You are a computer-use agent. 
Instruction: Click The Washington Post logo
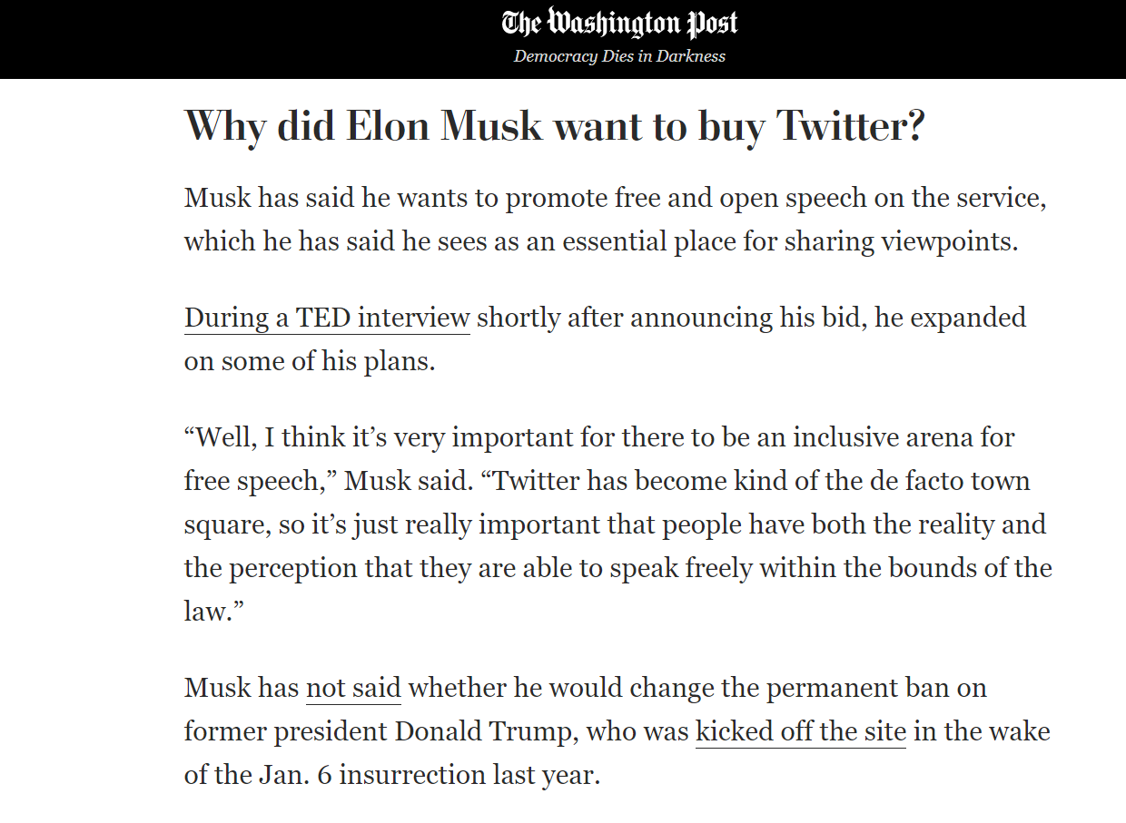point(619,24)
